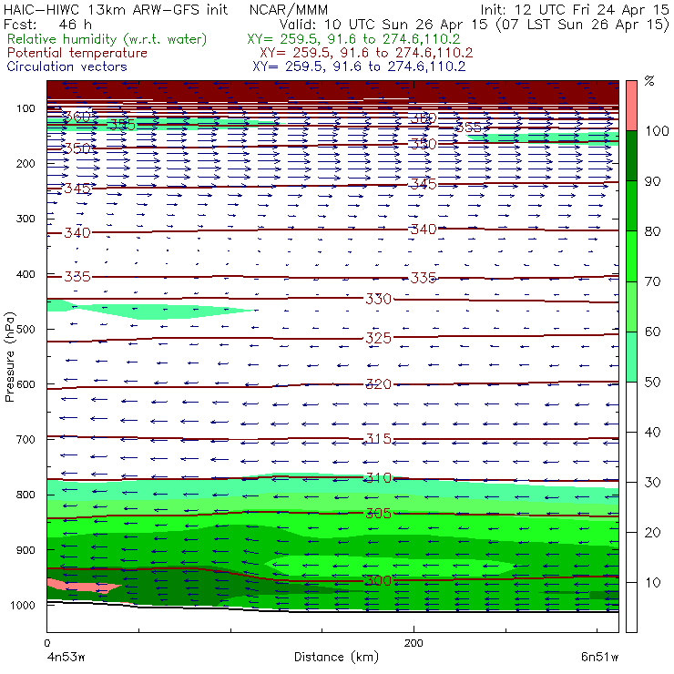The width and height of the screenshot is (674, 674).
Task: Click the '500' pressure axis tick label
Action: [x=26, y=330]
